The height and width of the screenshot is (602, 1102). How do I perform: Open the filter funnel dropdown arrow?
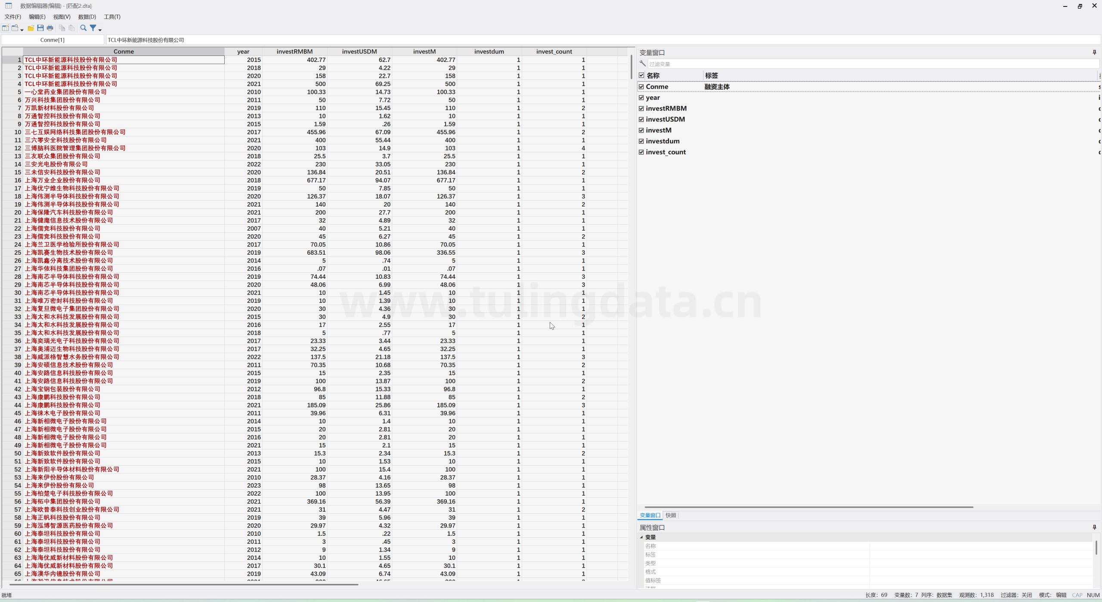pos(100,29)
